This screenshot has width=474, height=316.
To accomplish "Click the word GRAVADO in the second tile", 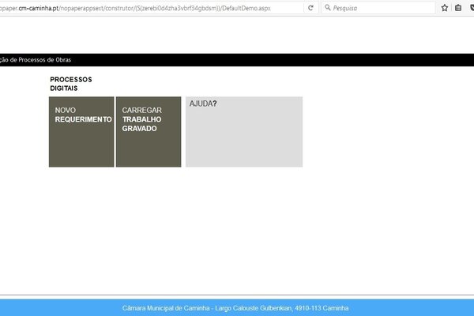I will point(139,128).
